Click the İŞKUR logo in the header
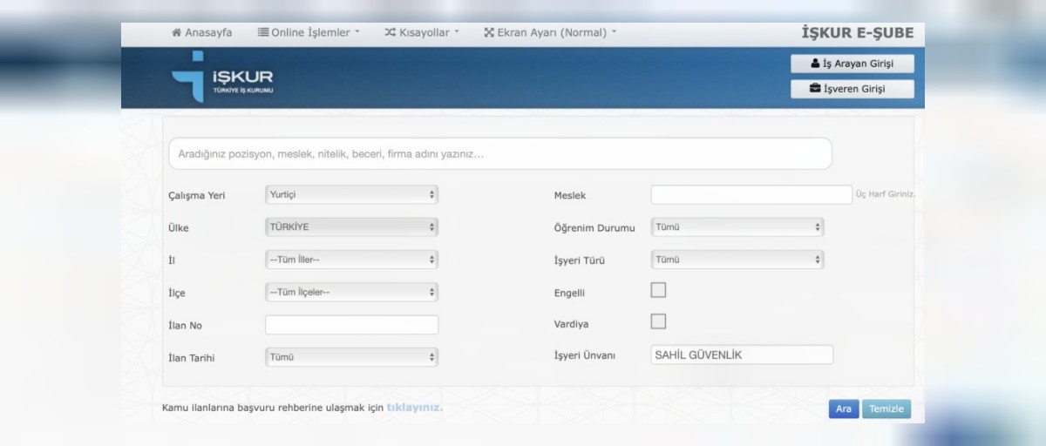Viewport: 1046px width, 446px height. [x=222, y=78]
